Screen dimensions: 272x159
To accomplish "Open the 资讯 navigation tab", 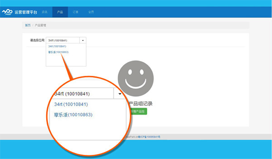I will click(x=45, y=12).
